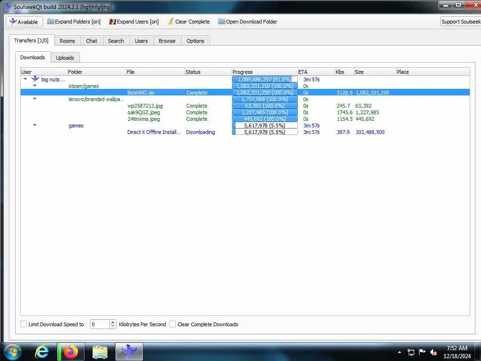Select the Direct X Offline Install... file
The width and height of the screenshot is (481, 361).
[x=154, y=132]
